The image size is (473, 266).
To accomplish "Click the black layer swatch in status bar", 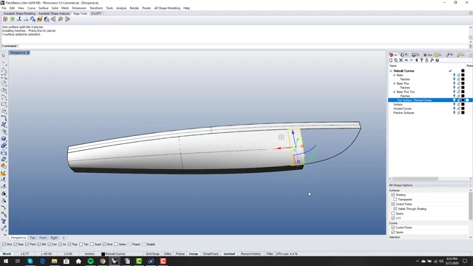I will tap(103, 254).
